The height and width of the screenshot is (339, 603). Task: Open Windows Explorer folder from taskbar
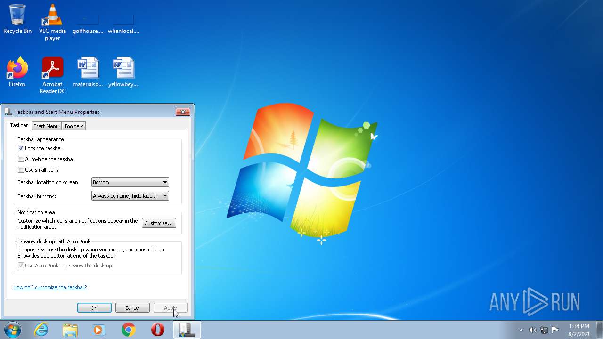pyautogui.click(x=70, y=330)
